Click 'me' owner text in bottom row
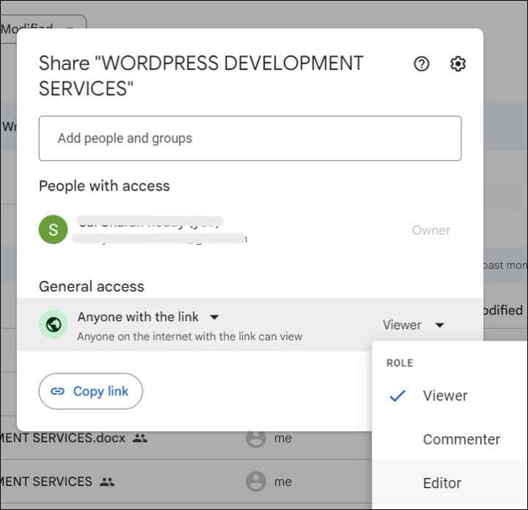 tap(283, 482)
